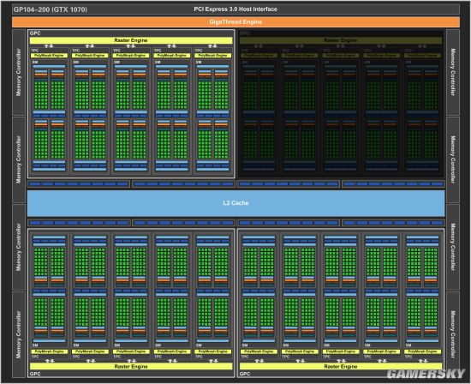Viewport: 471px width, 384px height.
Task: Select the blue L2 Cache block
Action: click(235, 203)
